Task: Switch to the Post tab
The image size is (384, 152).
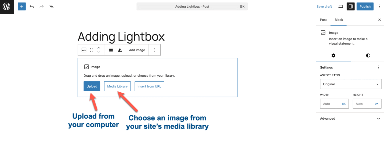Action: pyautogui.click(x=323, y=20)
